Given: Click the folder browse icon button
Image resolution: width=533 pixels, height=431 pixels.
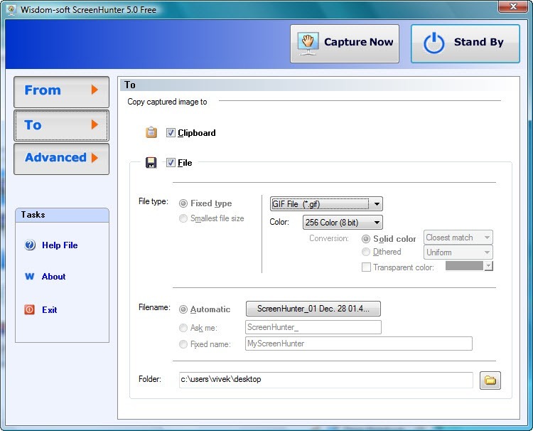Looking at the screenshot, I should tap(490, 380).
